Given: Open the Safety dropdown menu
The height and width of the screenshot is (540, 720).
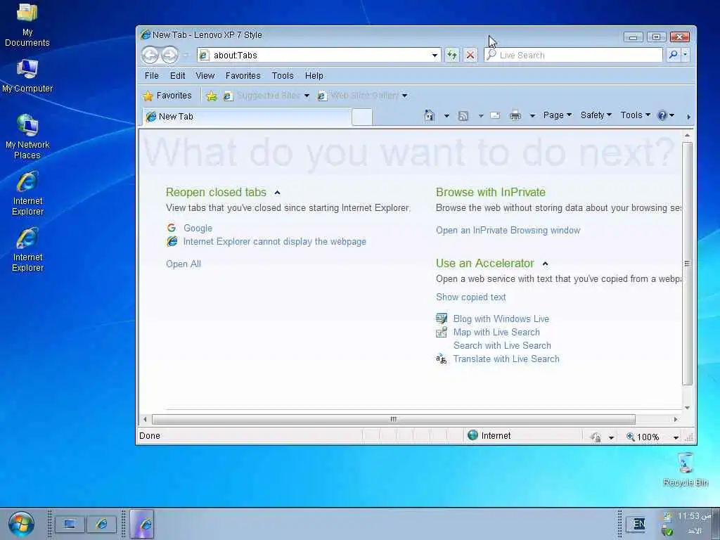Looking at the screenshot, I should [x=596, y=115].
